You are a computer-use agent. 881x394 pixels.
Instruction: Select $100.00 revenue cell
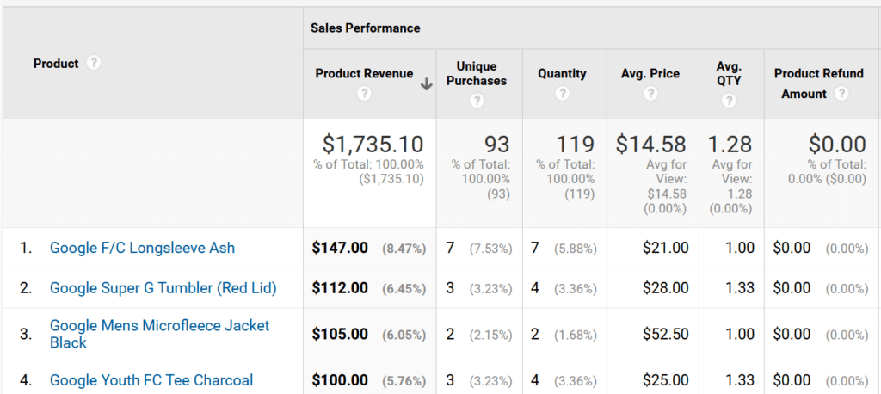[340, 380]
